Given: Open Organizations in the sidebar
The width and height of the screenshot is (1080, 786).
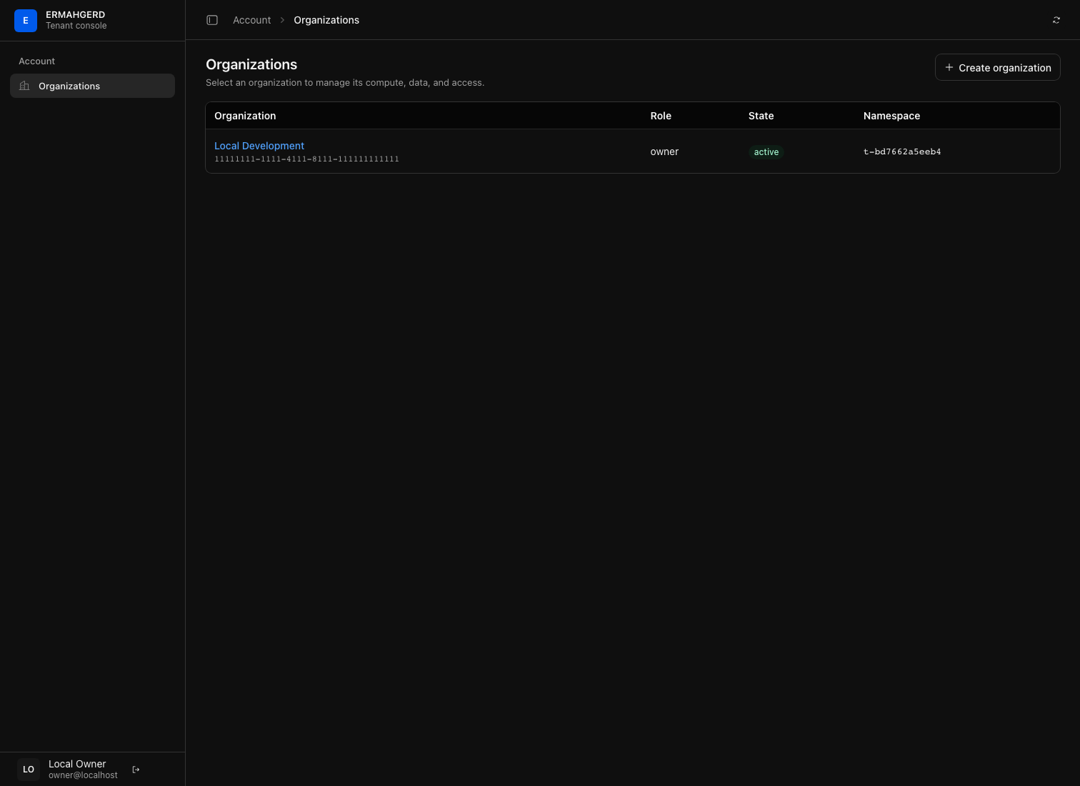Looking at the screenshot, I should coord(92,86).
